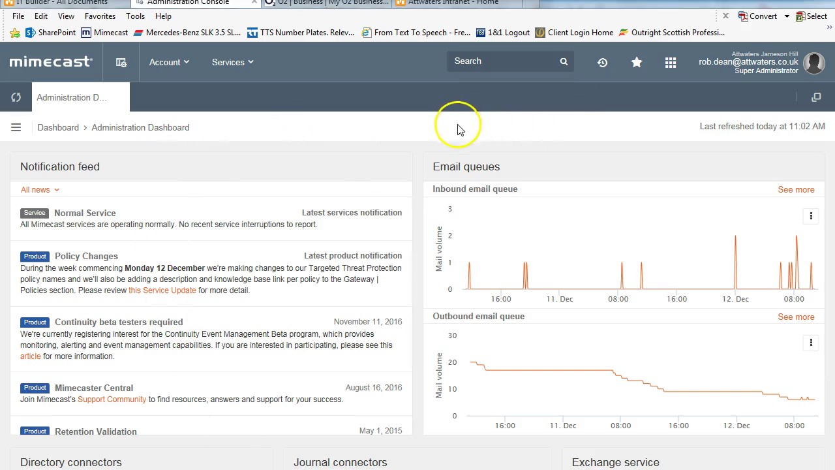Click the Retention Validation notification title
The image size is (835, 470).
point(96,431)
